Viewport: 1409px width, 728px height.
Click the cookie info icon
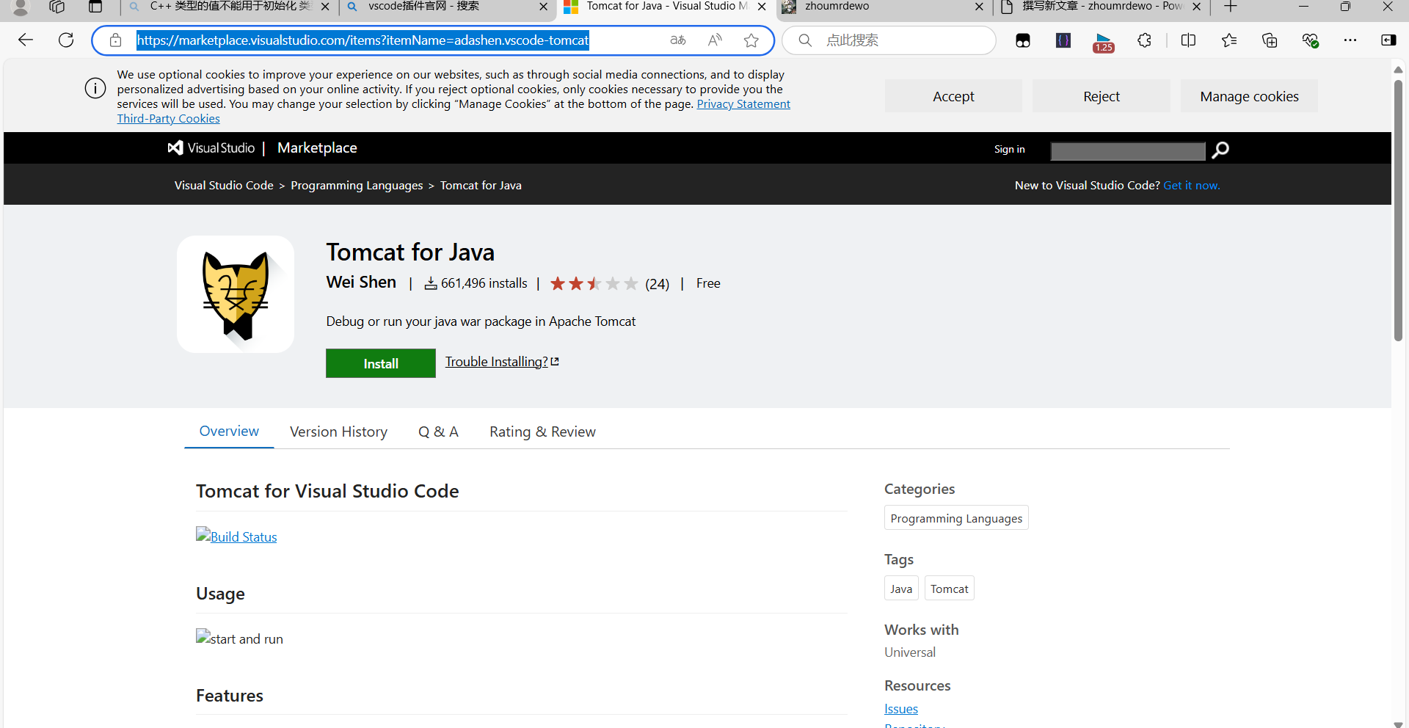pos(95,89)
